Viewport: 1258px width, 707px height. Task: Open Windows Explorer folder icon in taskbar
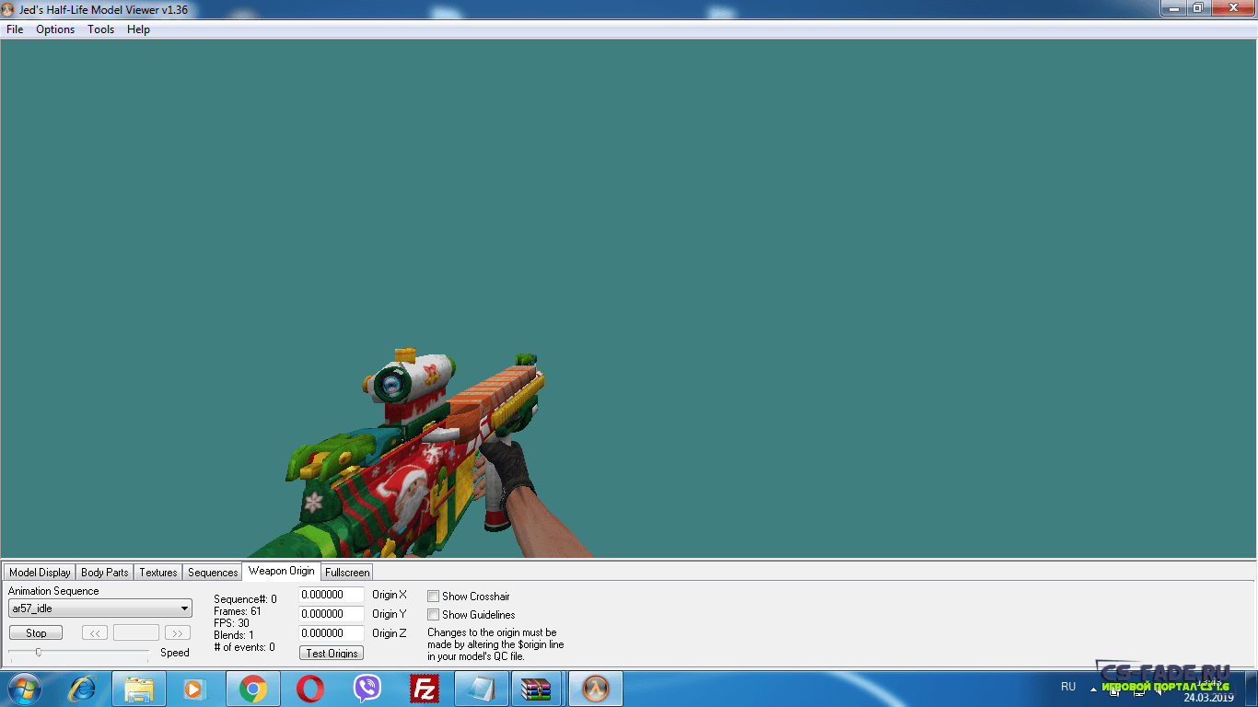[139, 689]
